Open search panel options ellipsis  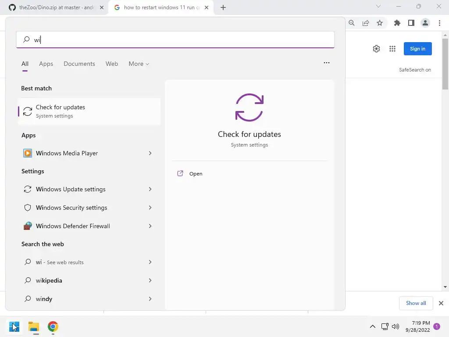pyautogui.click(x=326, y=62)
